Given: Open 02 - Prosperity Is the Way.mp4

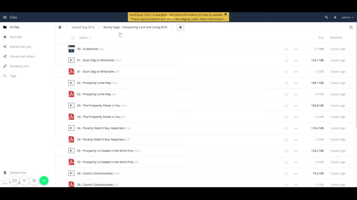Looking at the screenshot, I should [97, 83].
